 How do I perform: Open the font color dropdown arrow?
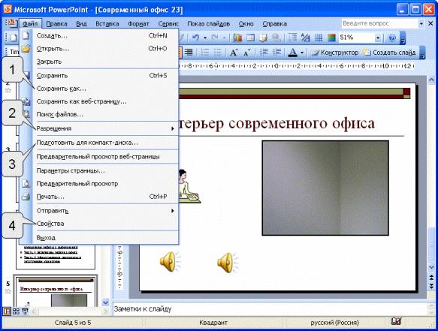pyautogui.click(x=302, y=53)
